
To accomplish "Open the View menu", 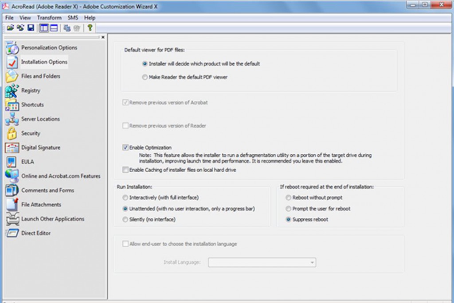I will (25, 18).
